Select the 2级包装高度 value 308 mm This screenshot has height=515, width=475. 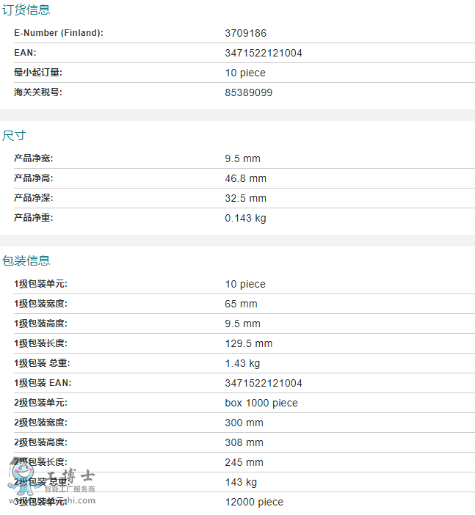coord(244,442)
